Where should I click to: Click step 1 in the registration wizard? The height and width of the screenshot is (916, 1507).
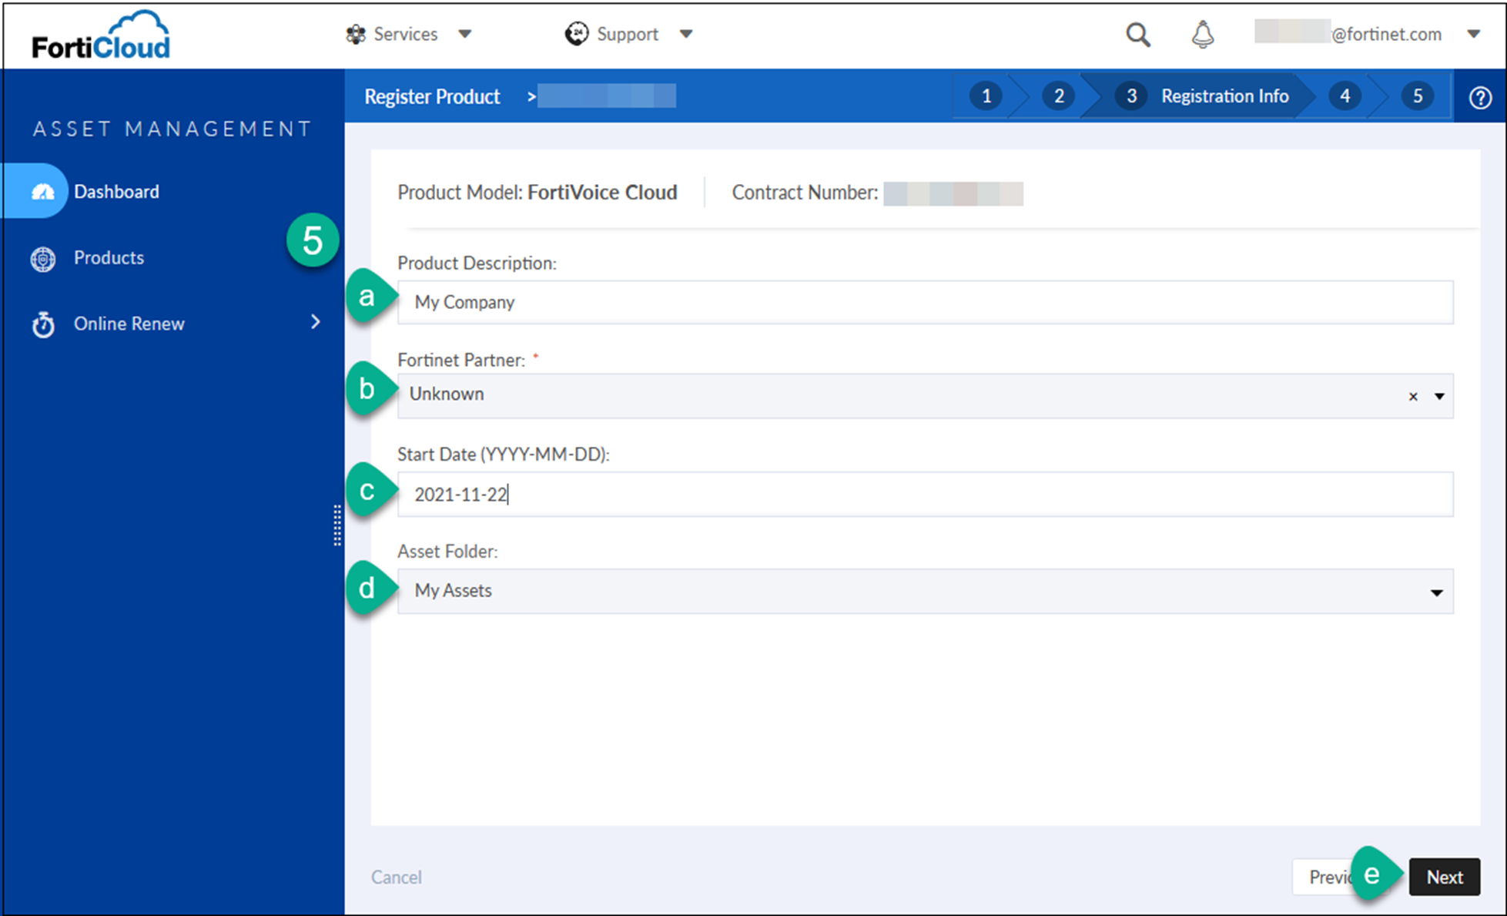986,96
